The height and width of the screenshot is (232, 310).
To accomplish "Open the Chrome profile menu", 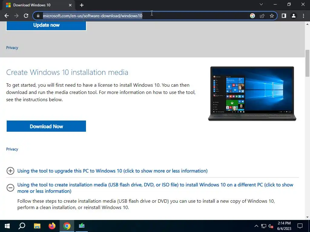I will [x=294, y=16].
